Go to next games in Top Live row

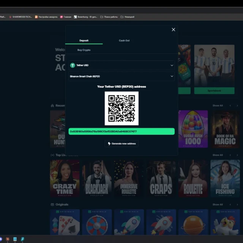(237, 155)
